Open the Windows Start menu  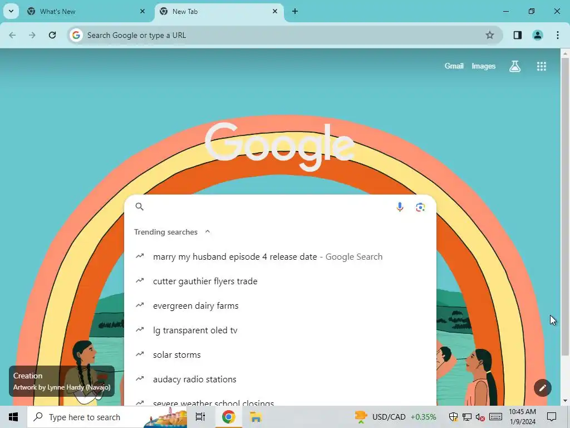pyautogui.click(x=13, y=417)
